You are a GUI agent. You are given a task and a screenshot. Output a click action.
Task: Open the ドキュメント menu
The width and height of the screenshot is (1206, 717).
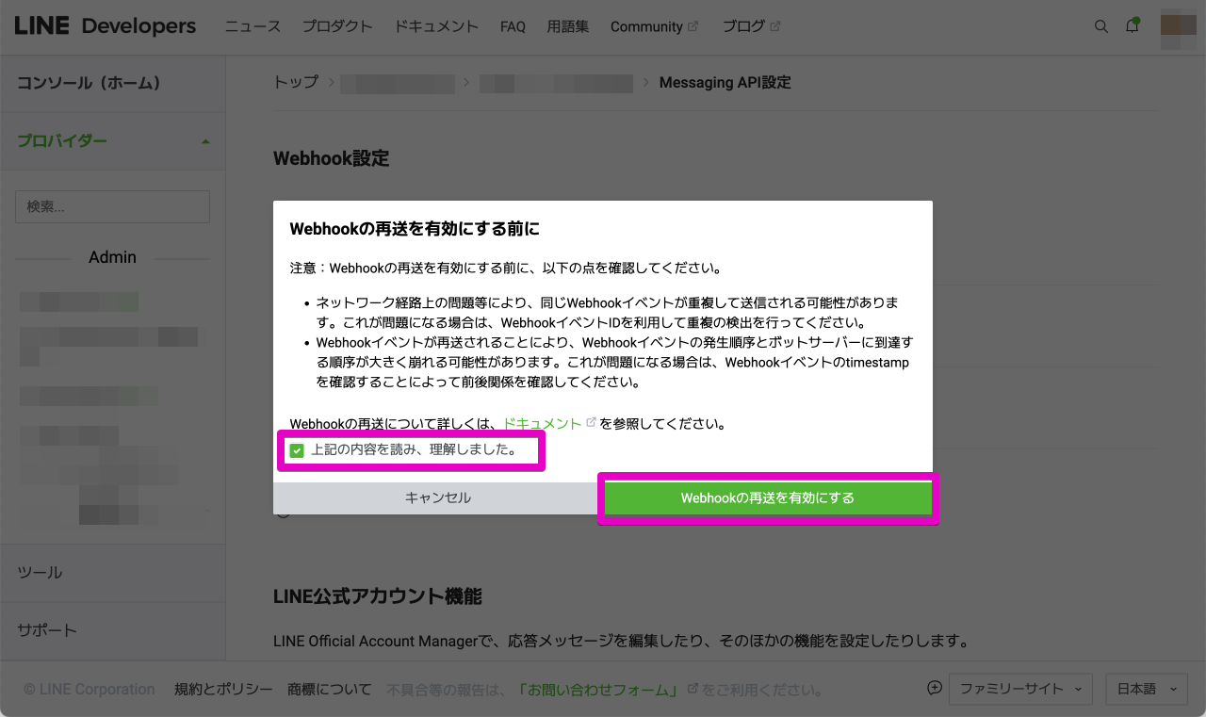click(x=436, y=26)
